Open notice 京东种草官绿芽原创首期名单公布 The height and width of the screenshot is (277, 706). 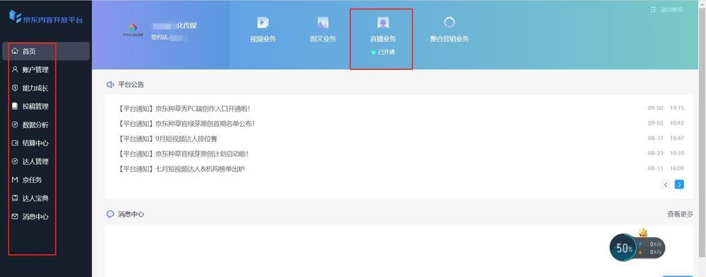coord(186,123)
